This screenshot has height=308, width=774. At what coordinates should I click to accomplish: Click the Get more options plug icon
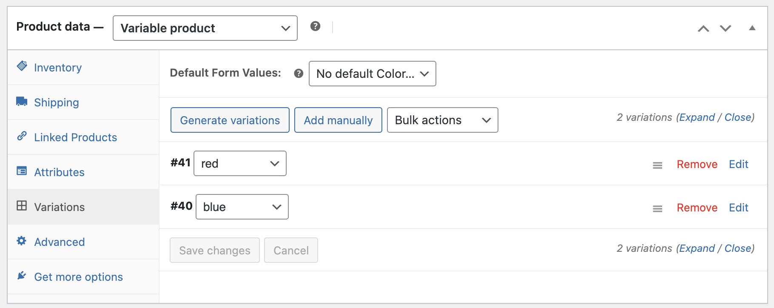22,276
